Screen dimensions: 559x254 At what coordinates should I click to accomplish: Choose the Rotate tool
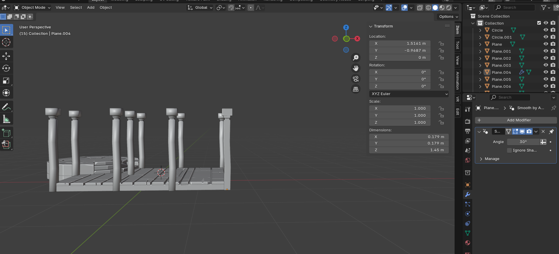[6, 68]
